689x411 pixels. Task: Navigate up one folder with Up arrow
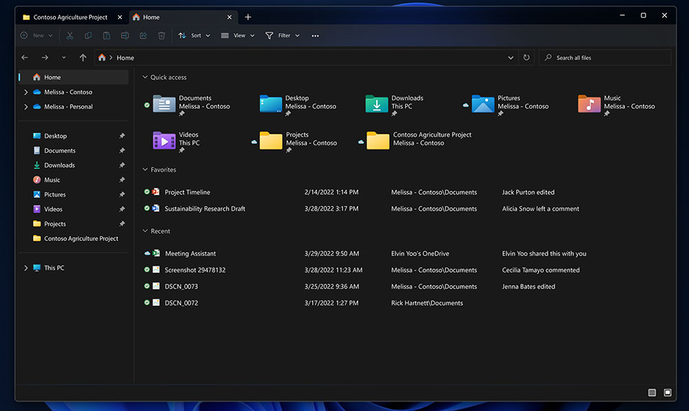(x=83, y=58)
